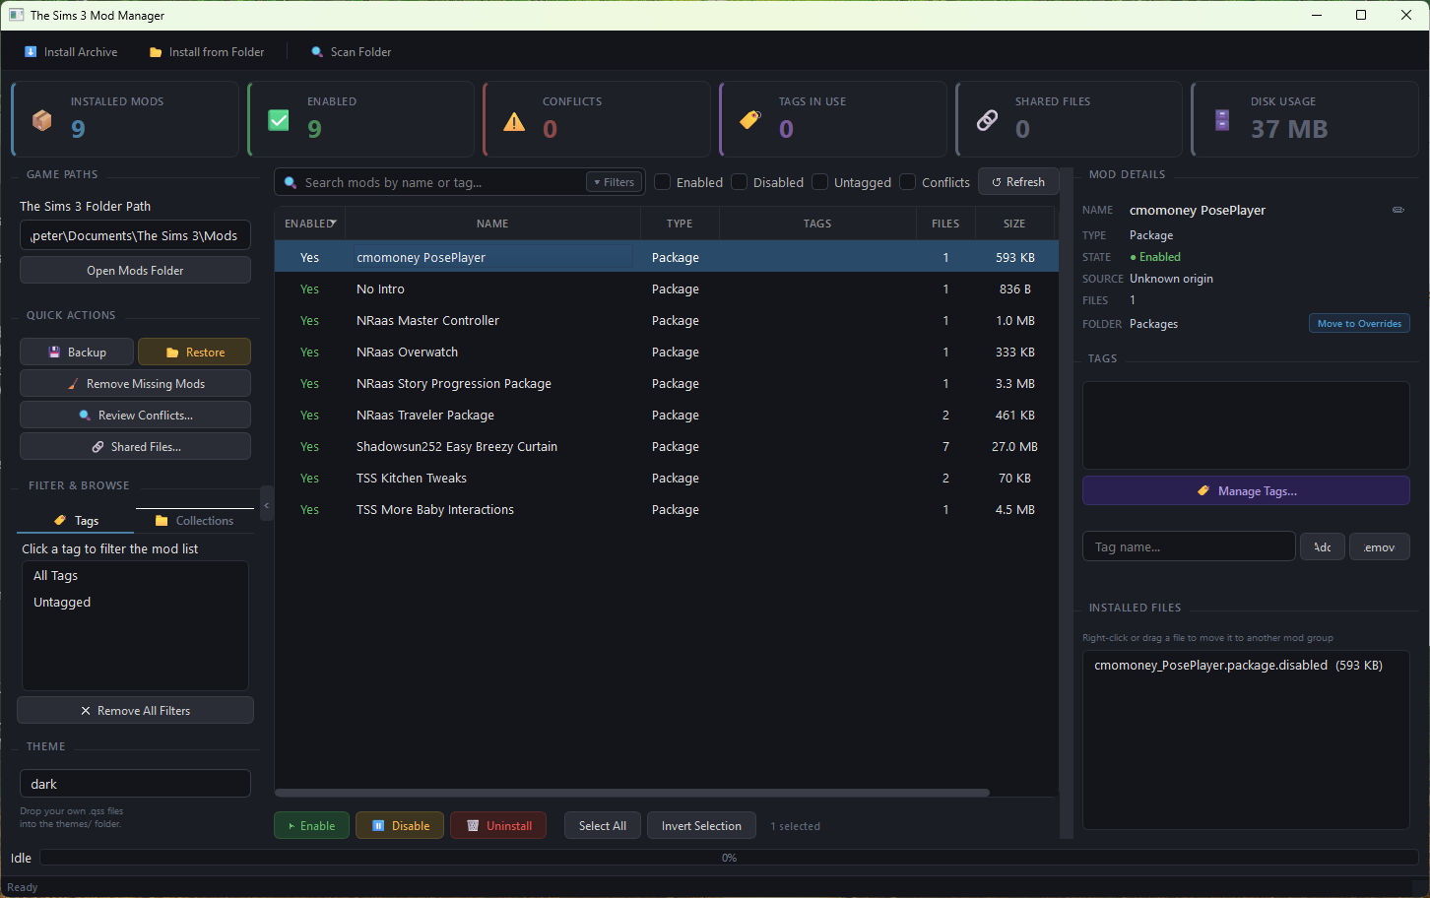Click the Backup button

77,353
